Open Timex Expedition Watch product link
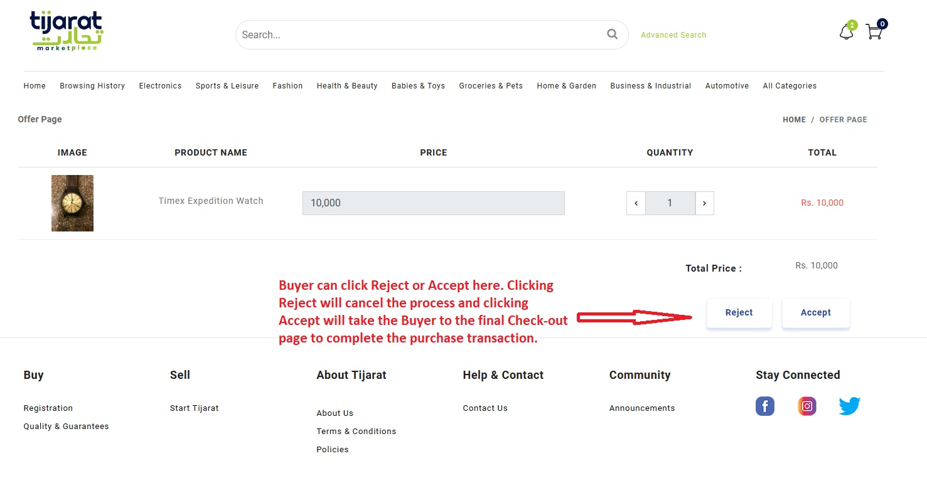This screenshot has height=483, width=927. (211, 201)
